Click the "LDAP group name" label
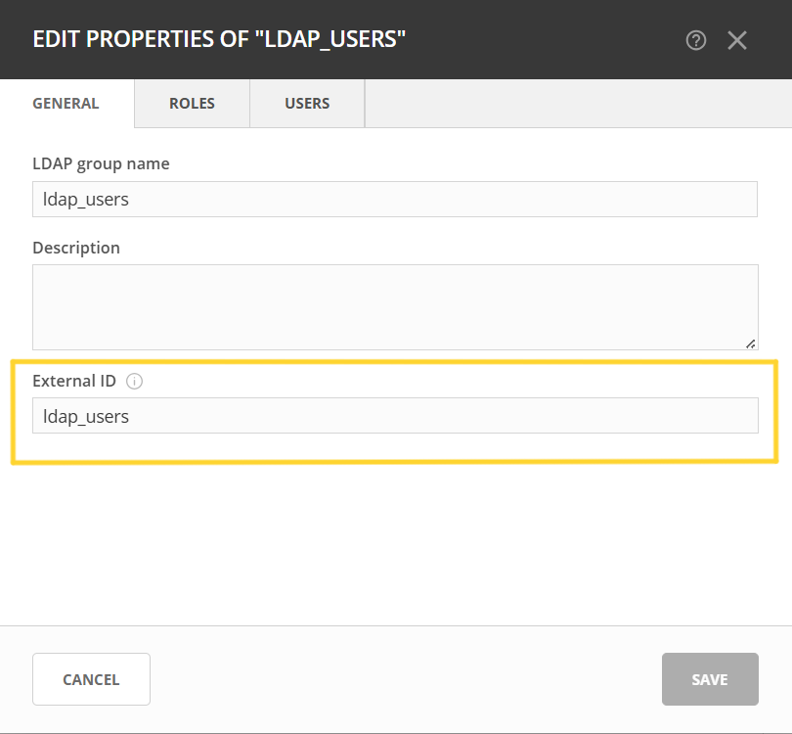Screen dimensions: 792x734 [101, 163]
